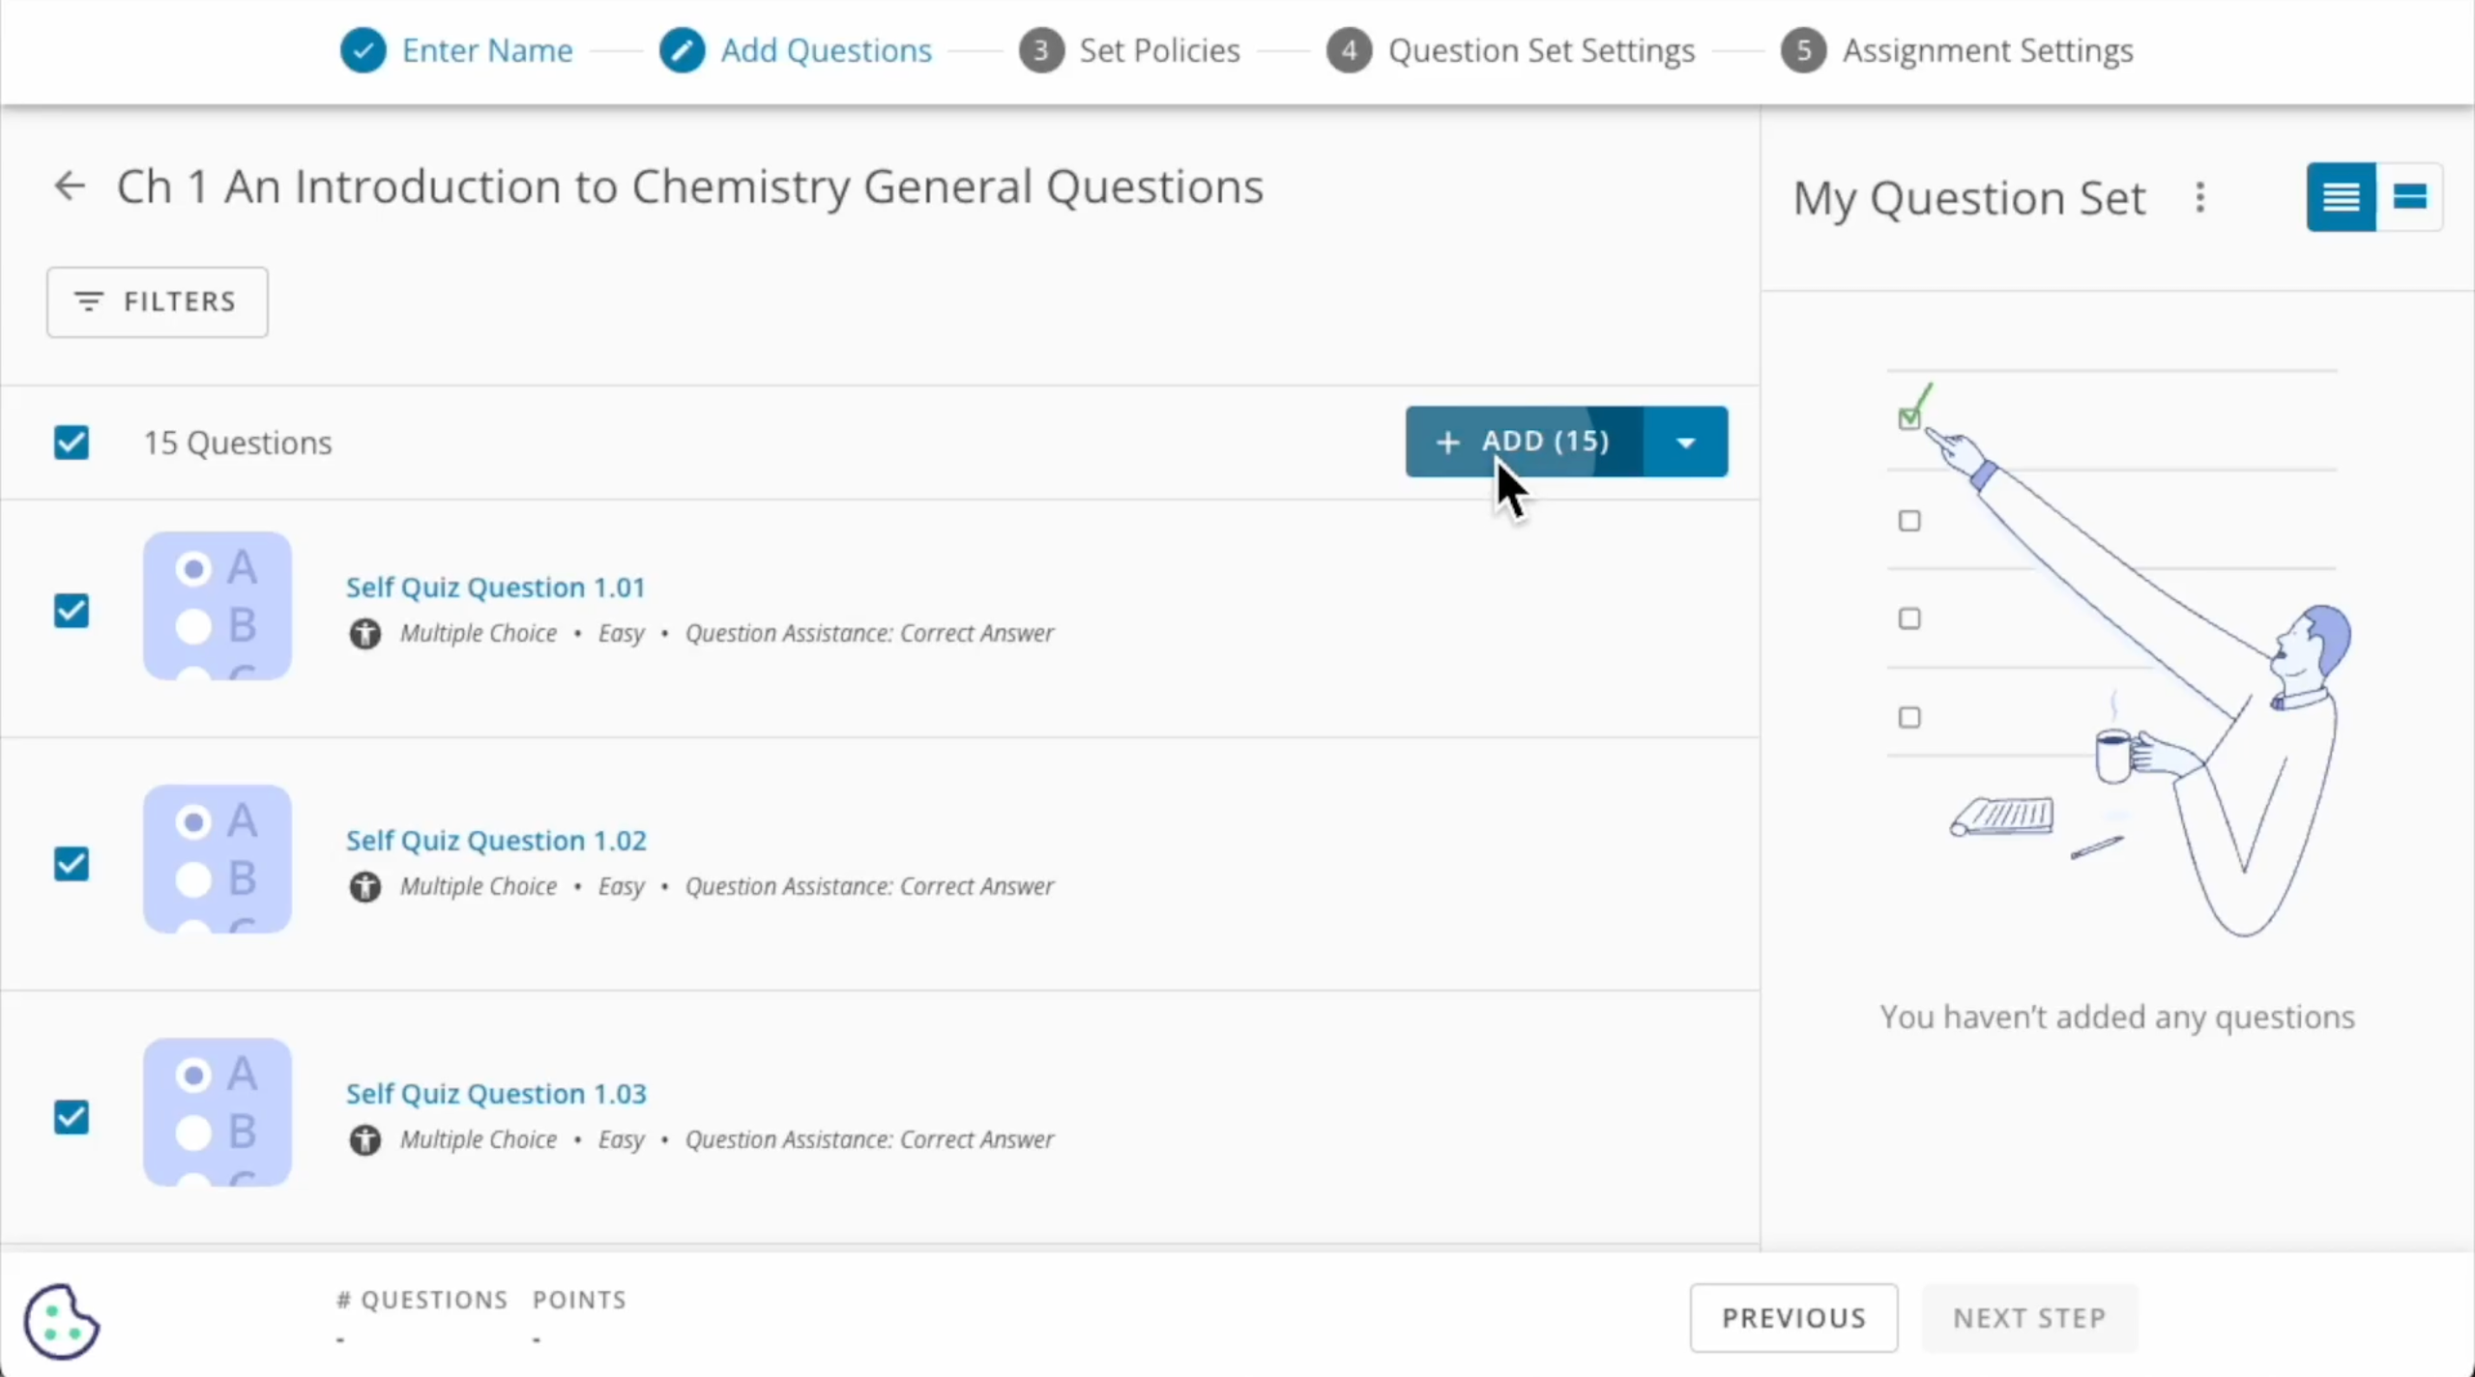Switch to detailed list view icon
The height and width of the screenshot is (1377, 2475).
pos(2341,198)
